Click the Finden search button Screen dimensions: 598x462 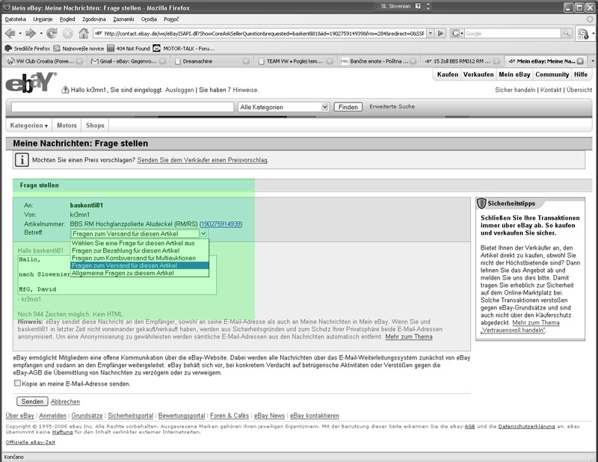[348, 107]
